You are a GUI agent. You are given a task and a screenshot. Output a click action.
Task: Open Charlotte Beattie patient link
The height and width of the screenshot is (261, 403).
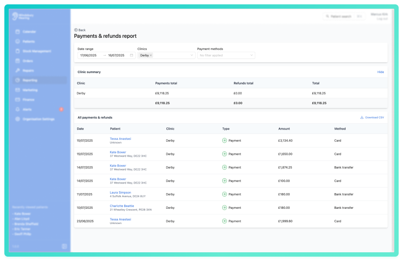click(x=122, y=206)
